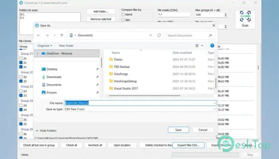The height and width of the screenshot is (159, 279).
Task: Click the Save button
Action: click(178, 130)
